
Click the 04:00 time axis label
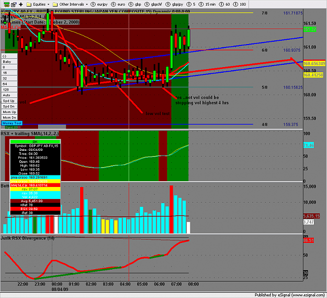click(x=125, y=284)
